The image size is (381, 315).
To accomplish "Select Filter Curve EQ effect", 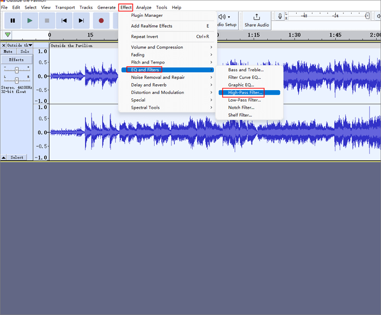I will pos(249,77).
